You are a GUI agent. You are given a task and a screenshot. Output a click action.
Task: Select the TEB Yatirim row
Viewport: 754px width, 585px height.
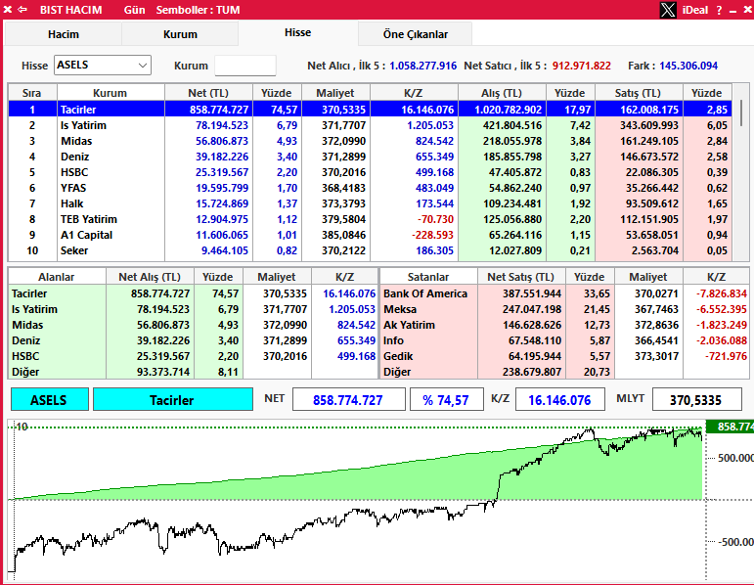pyautogui.click(x=370, y=219)
